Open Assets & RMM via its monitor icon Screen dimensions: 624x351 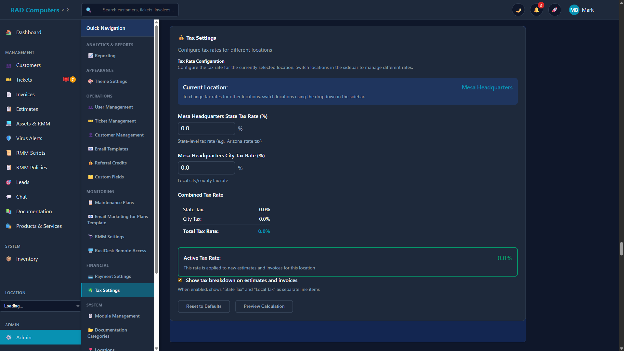coord(8,123)
